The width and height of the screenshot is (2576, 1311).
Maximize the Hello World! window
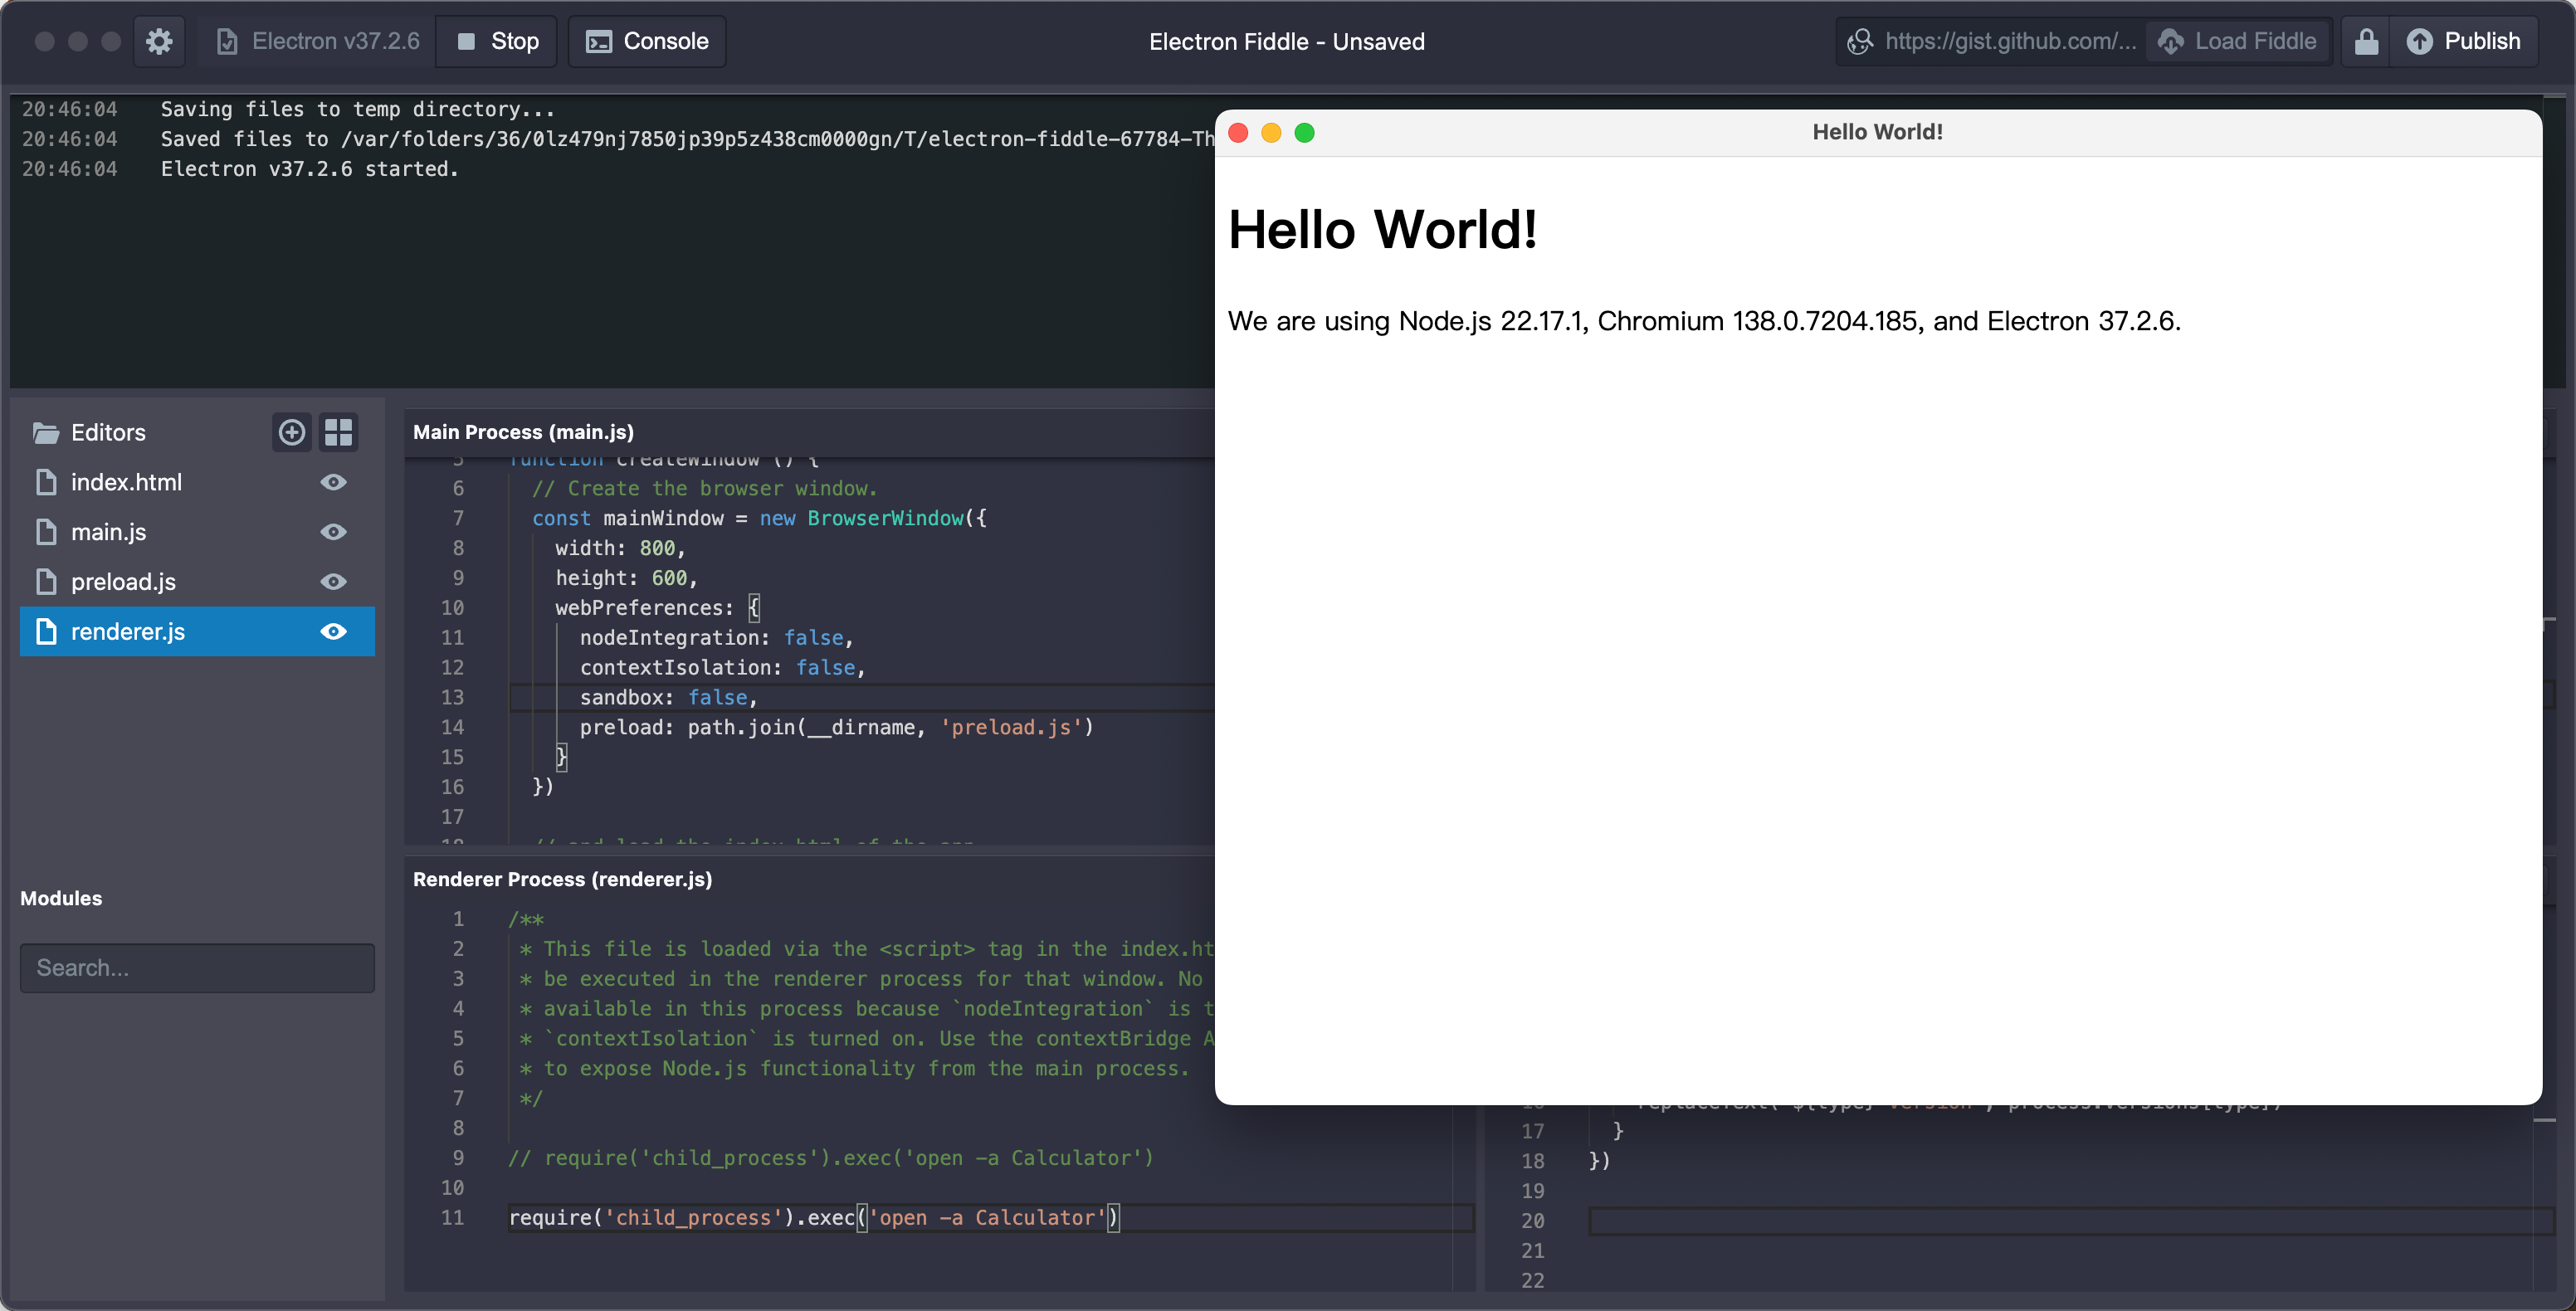1304,133
